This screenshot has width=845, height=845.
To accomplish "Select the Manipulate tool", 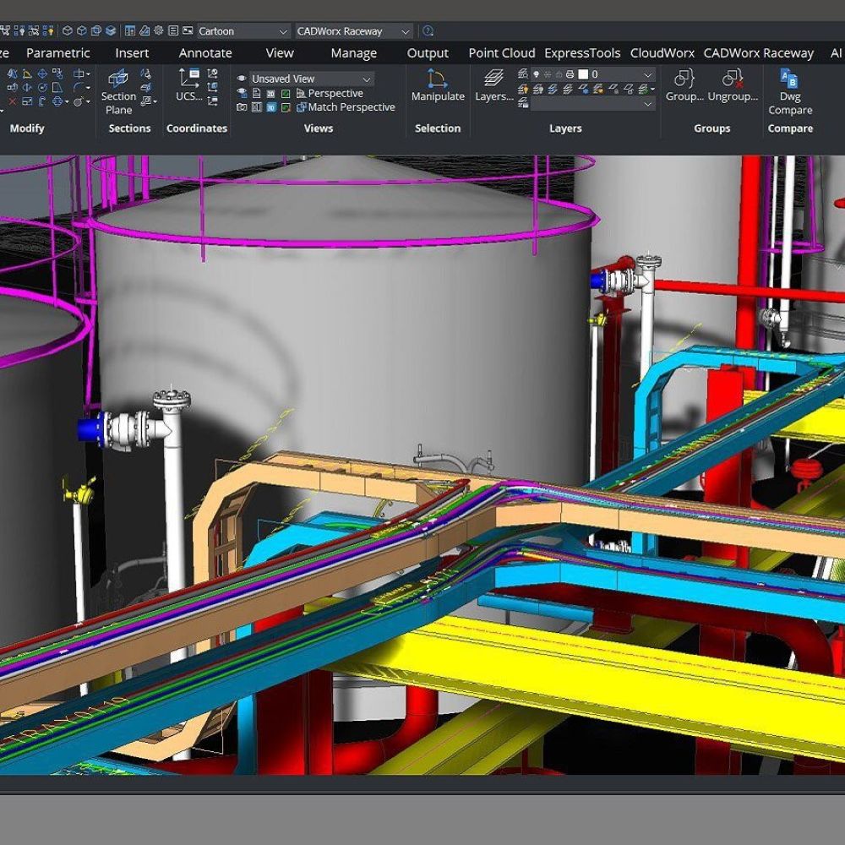I will point(438,85).
